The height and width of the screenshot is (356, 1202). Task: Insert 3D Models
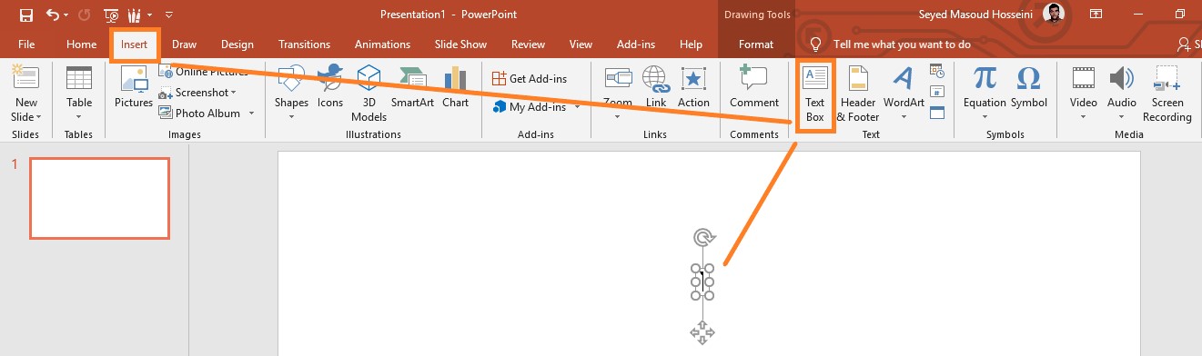369,94
